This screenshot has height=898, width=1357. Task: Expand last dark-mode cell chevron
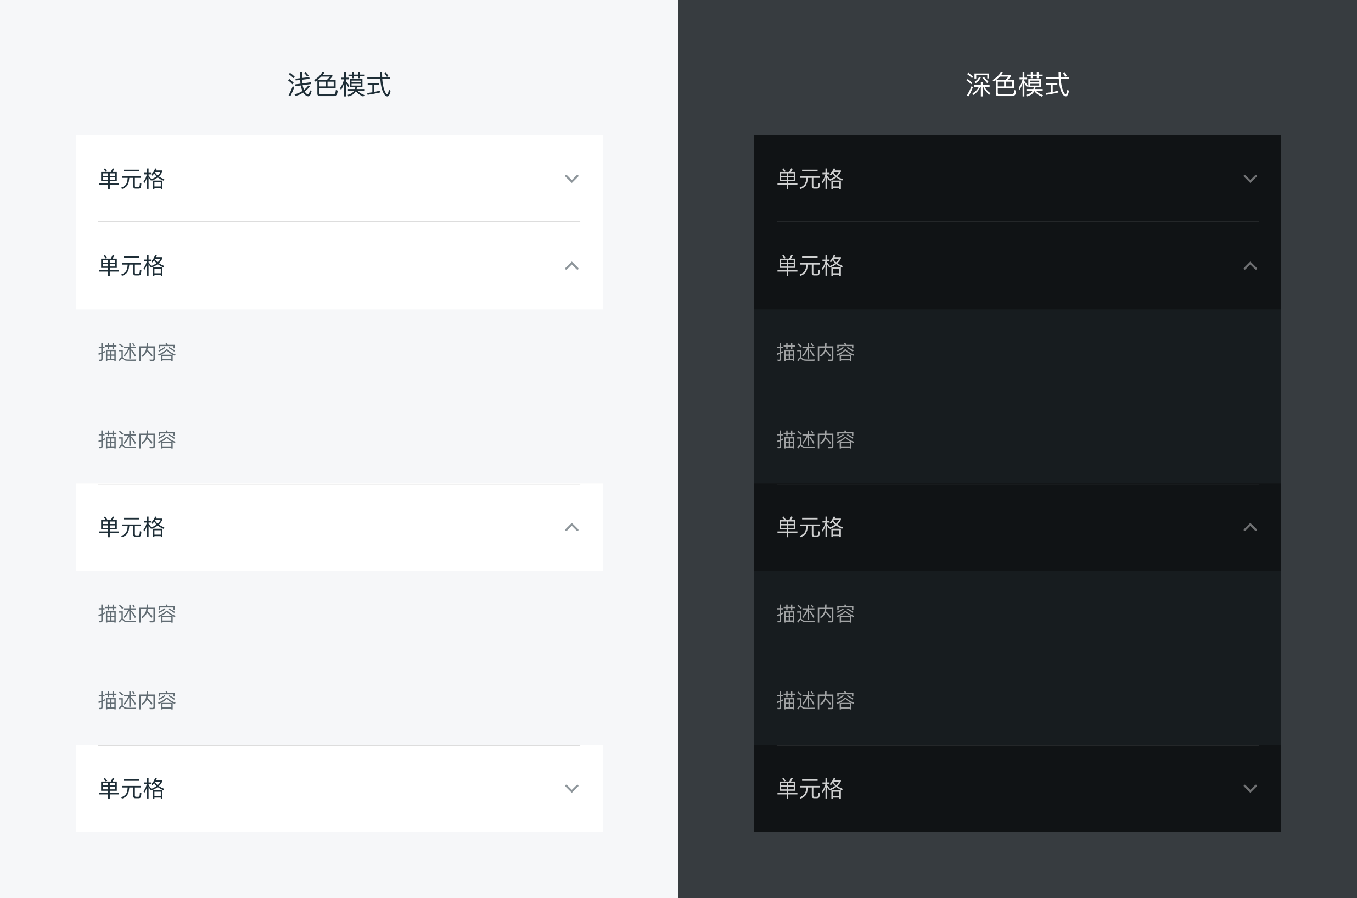(x=1250, y=789)
